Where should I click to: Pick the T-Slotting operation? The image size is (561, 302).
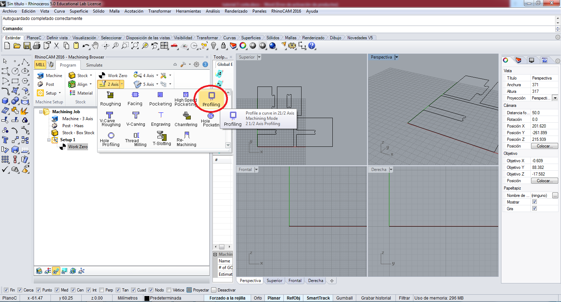pos(162,139)
